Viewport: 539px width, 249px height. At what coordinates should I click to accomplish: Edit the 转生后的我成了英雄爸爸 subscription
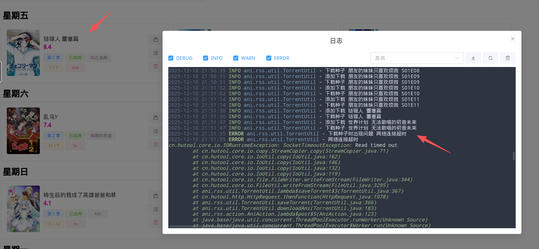155,209
